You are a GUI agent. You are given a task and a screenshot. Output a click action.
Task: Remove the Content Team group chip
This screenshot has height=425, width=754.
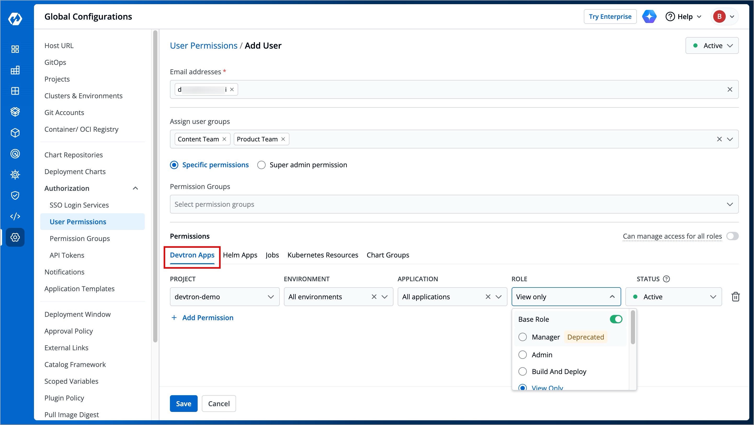[224, 139]
